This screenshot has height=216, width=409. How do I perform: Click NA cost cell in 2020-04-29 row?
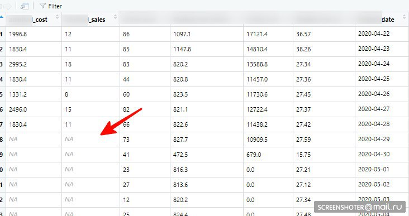pos(13,140)
